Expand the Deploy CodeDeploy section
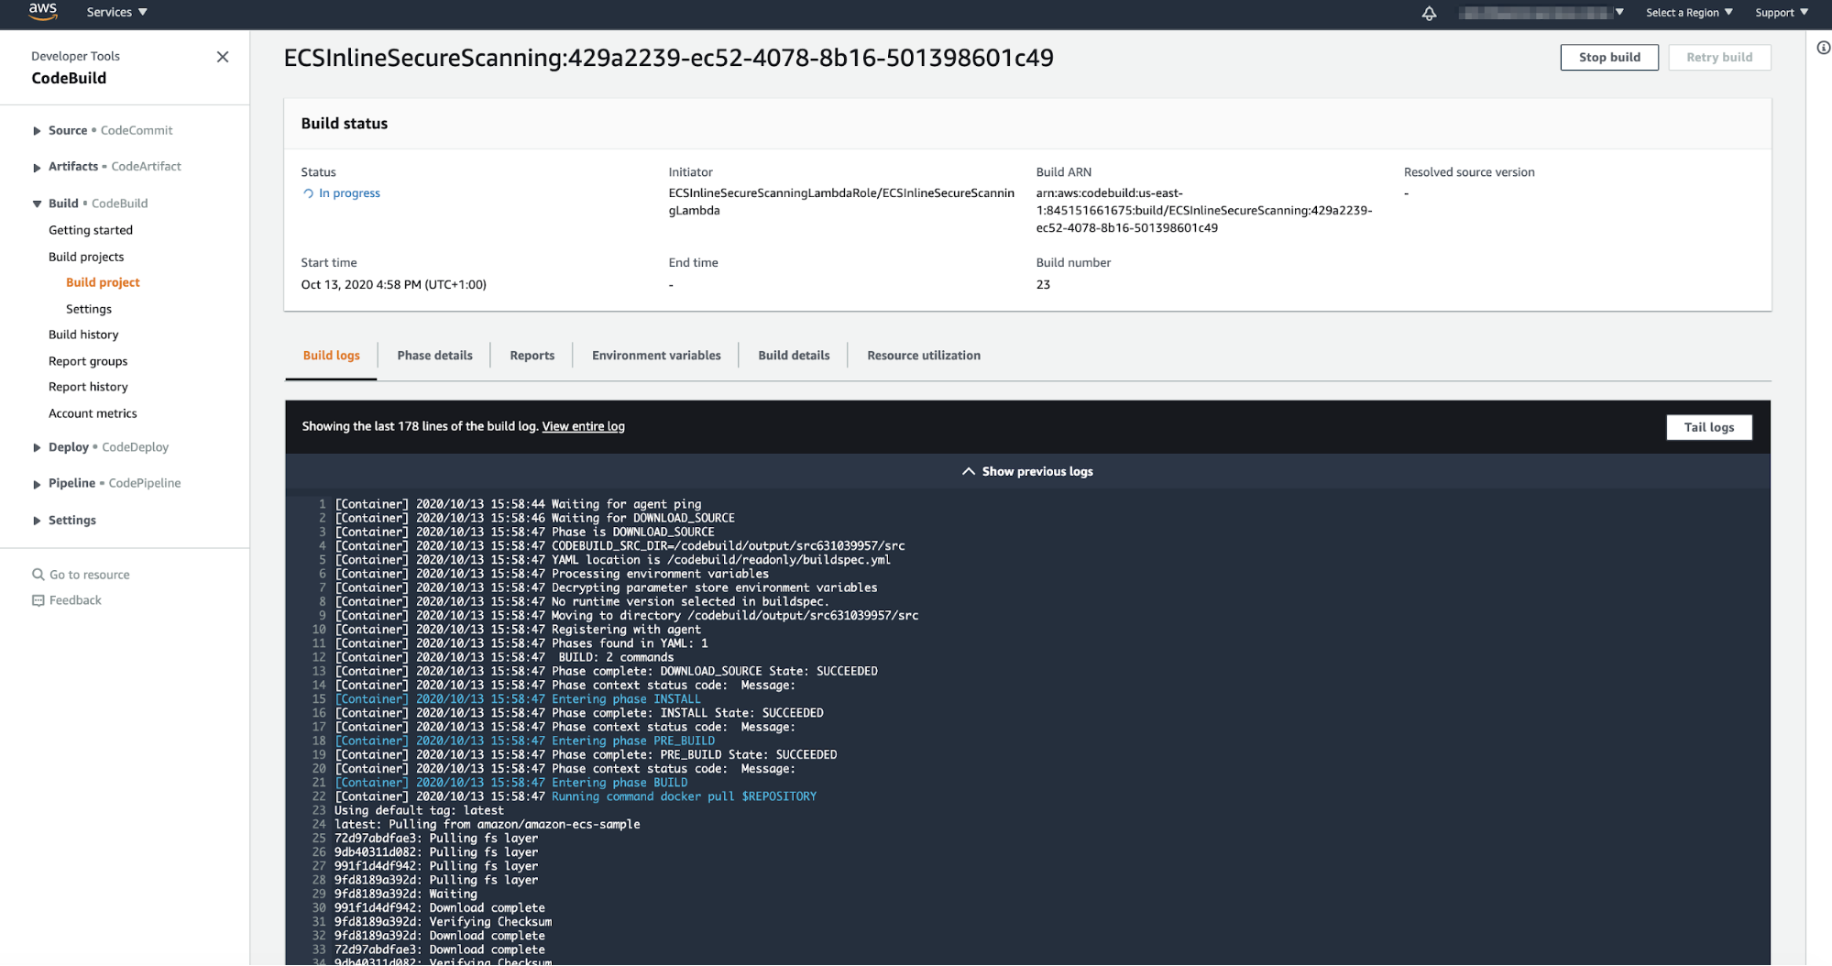1832x966 pixels. [x=37, y=447]
